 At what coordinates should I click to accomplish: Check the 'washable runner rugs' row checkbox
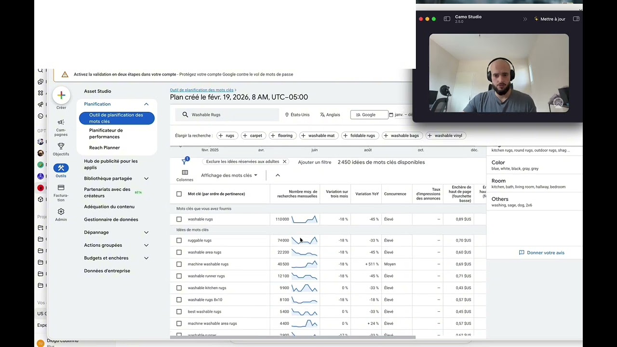click(x=179, y=276)
